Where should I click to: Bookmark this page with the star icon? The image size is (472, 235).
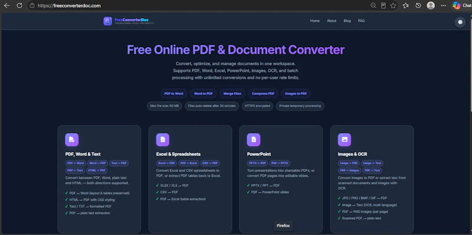pyautogui.click(x=393, y=5)
